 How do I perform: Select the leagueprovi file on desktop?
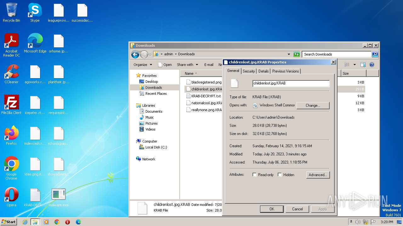[x=59, y=13]
